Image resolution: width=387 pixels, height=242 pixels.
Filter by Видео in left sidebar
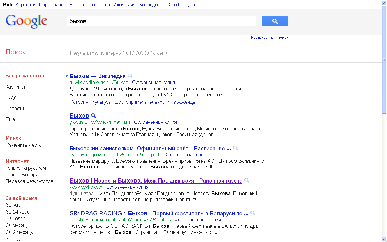pyautogui.click(x=12, y=97)
